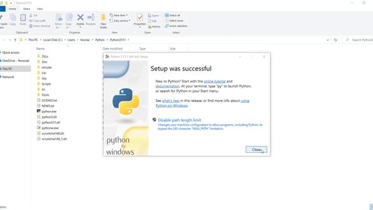The height and width of the screenshot is (210, 373).
Task: Click This PC in the address breadcrumb
Action: click(x=33, y=40)
